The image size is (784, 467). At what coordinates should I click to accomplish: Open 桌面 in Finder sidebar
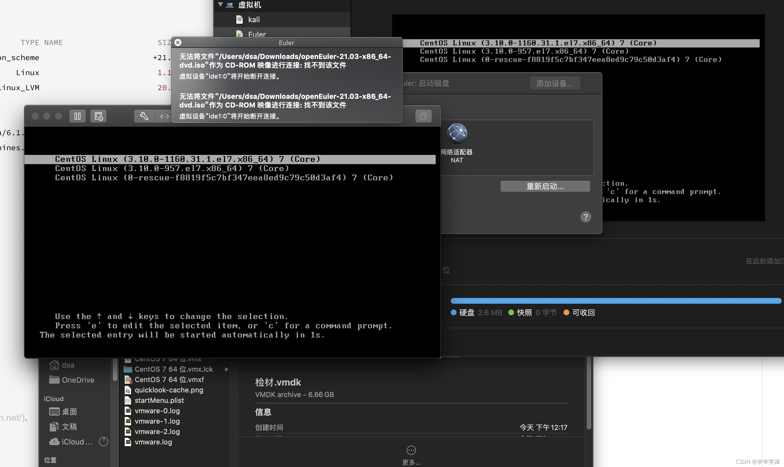click(63, 412)
